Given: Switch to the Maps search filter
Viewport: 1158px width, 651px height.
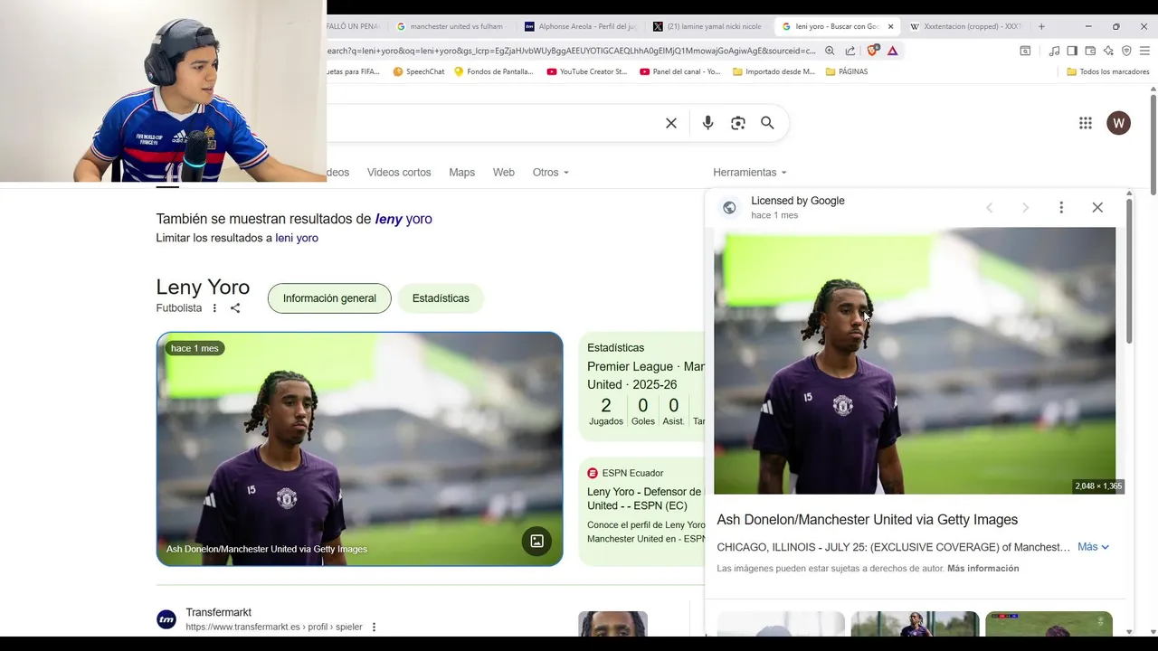Looking at the screenshot, I should pyautogui.click(x=461, y=172).
